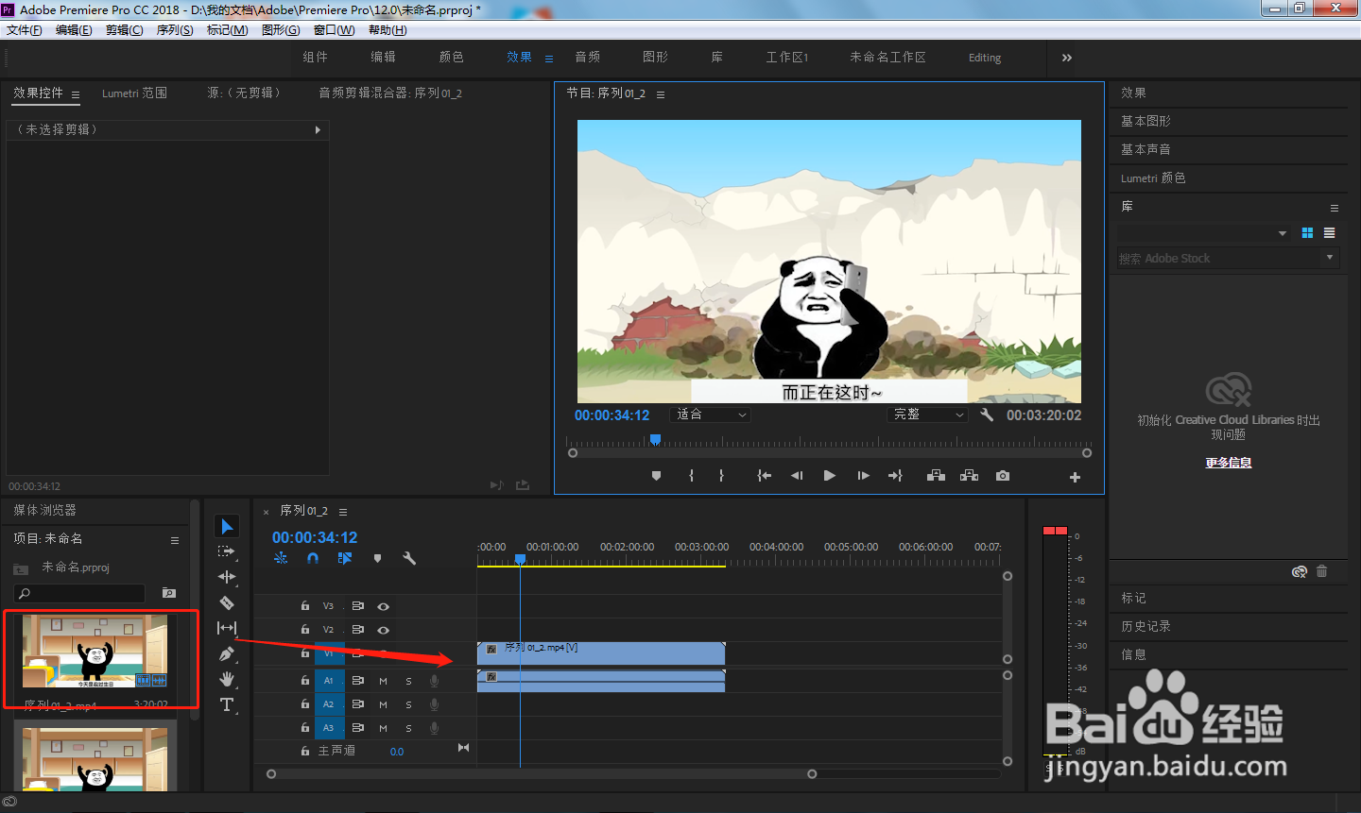Click the Lift button
The width and height of the screenshot is (1361, 813).
[936, 476]
